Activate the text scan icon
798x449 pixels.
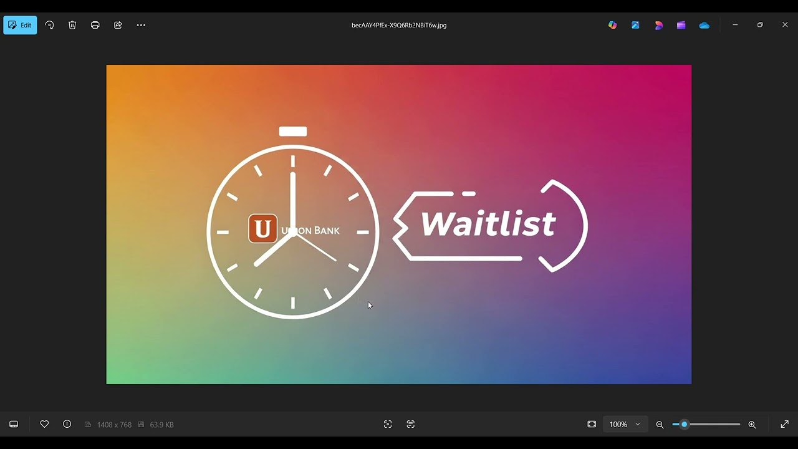[x=411, y=424]
